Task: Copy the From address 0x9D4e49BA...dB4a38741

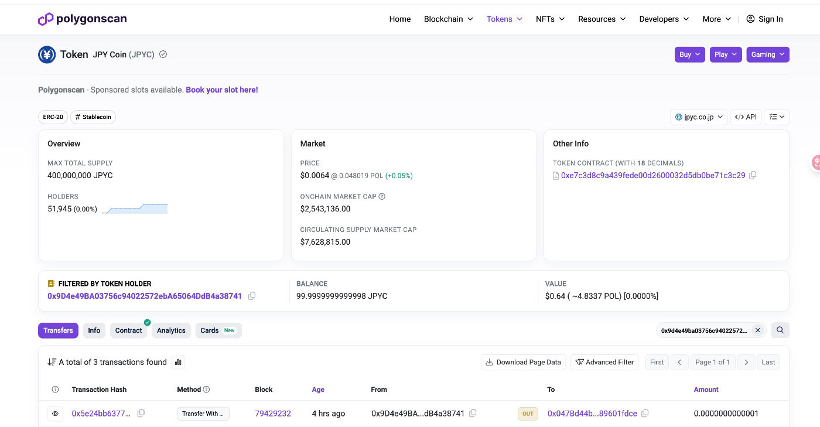Action: [473, 414]
